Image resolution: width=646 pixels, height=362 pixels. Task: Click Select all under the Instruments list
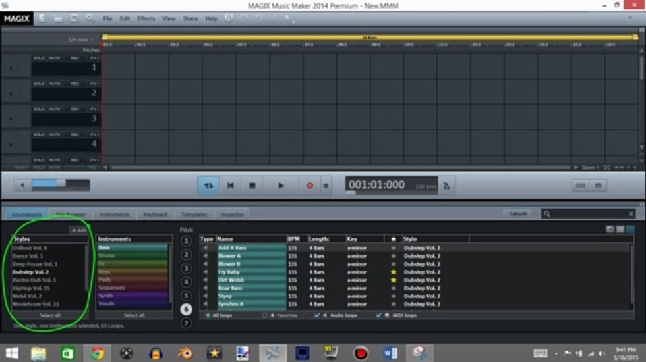point(134,315)
